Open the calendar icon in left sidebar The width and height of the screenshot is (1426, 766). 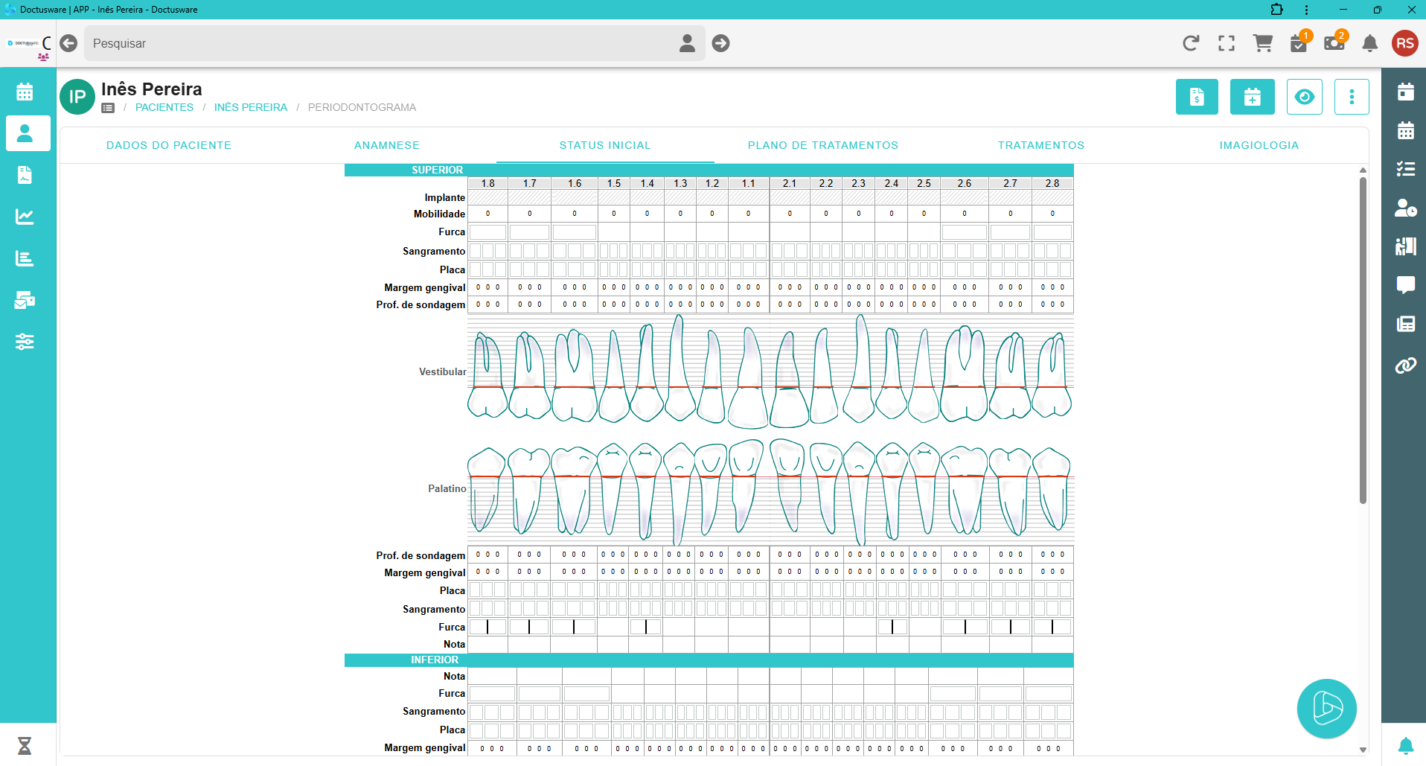(25, 92)
